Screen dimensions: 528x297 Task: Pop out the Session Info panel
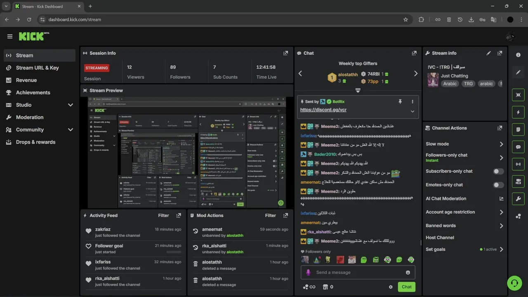285,53
